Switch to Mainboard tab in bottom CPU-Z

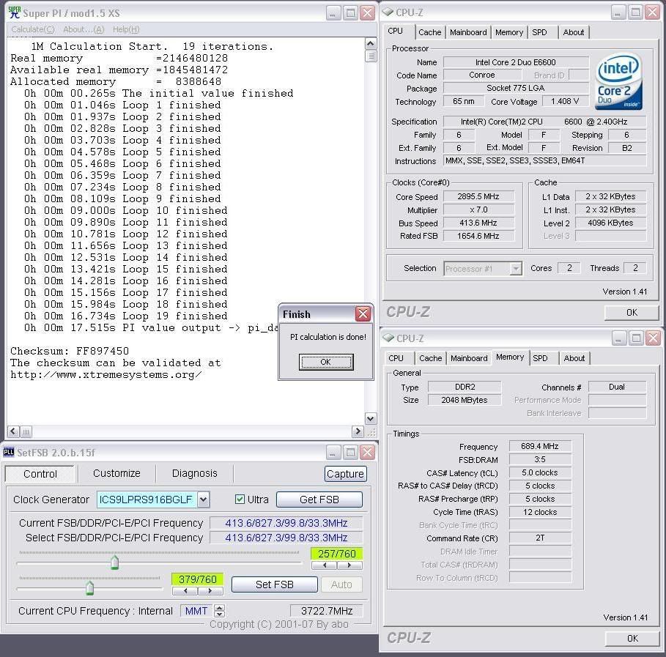(x=469, y=358)
